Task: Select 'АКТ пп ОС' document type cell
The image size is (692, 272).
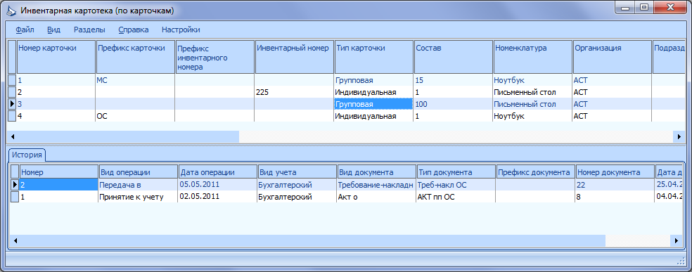Action: coord(456,197)
